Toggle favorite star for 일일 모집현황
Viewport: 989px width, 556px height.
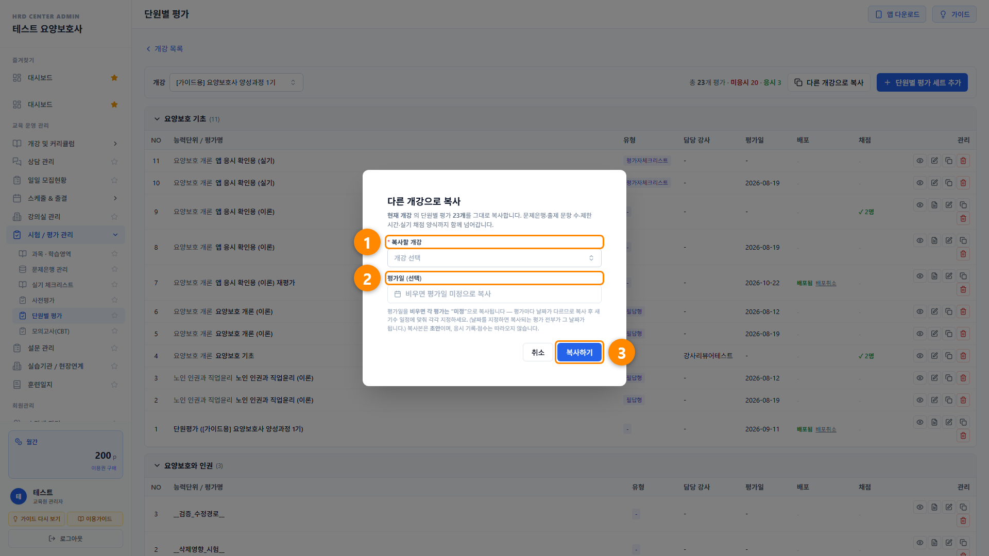click(114, 180)
